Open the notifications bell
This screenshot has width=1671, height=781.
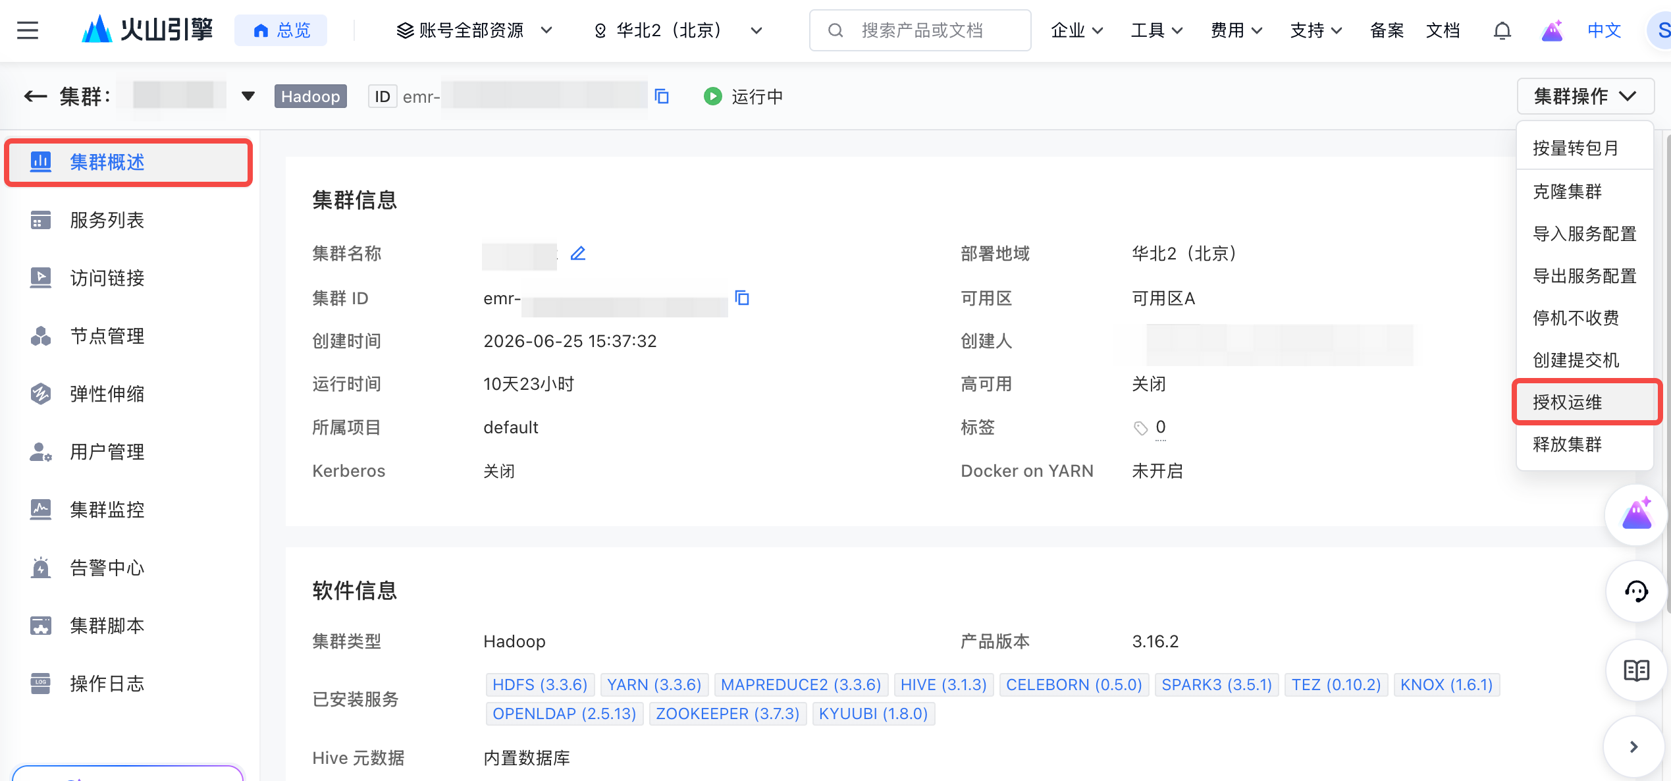tap(1502, 30)
